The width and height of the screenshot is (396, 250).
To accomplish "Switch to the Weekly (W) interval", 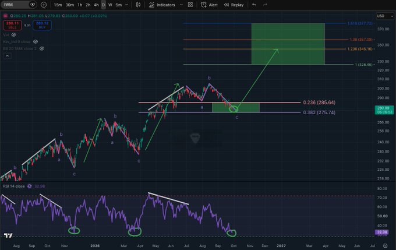I will [110, 5].
